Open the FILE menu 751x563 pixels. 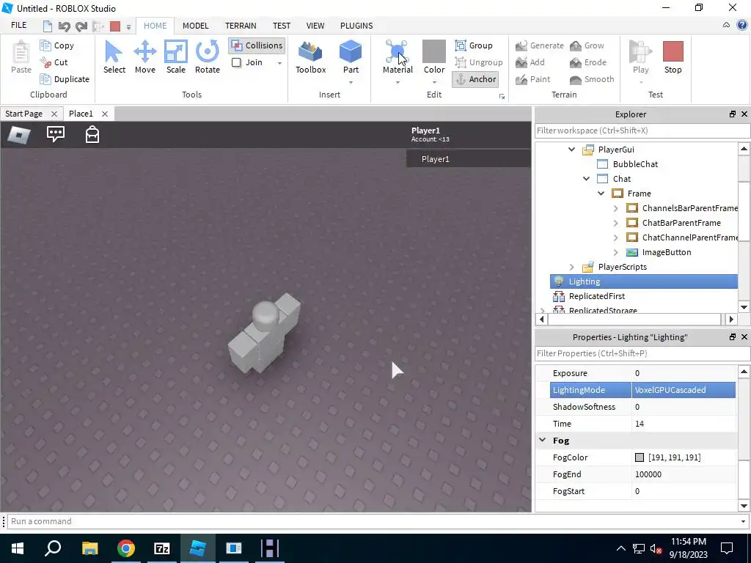pos(18,26)
